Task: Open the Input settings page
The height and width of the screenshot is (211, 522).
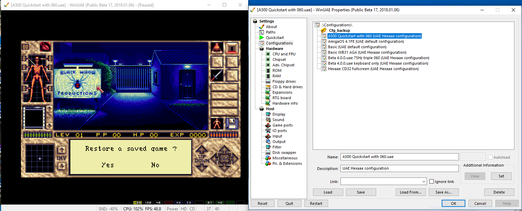Action: pos(277,136)
